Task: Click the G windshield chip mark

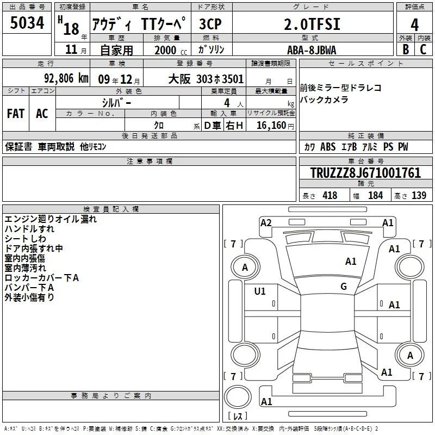Action: coord(344,286)
